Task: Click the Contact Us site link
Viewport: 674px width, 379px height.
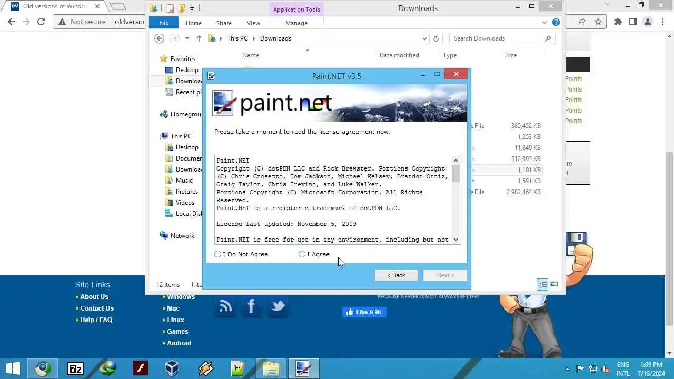Action: [97, 308]
